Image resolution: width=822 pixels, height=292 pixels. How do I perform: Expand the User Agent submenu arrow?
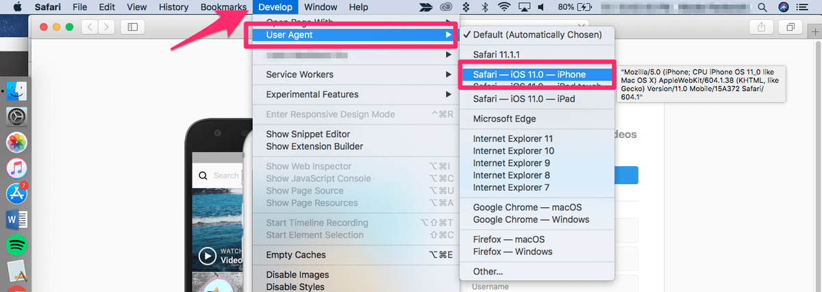(x=448, y=34)
